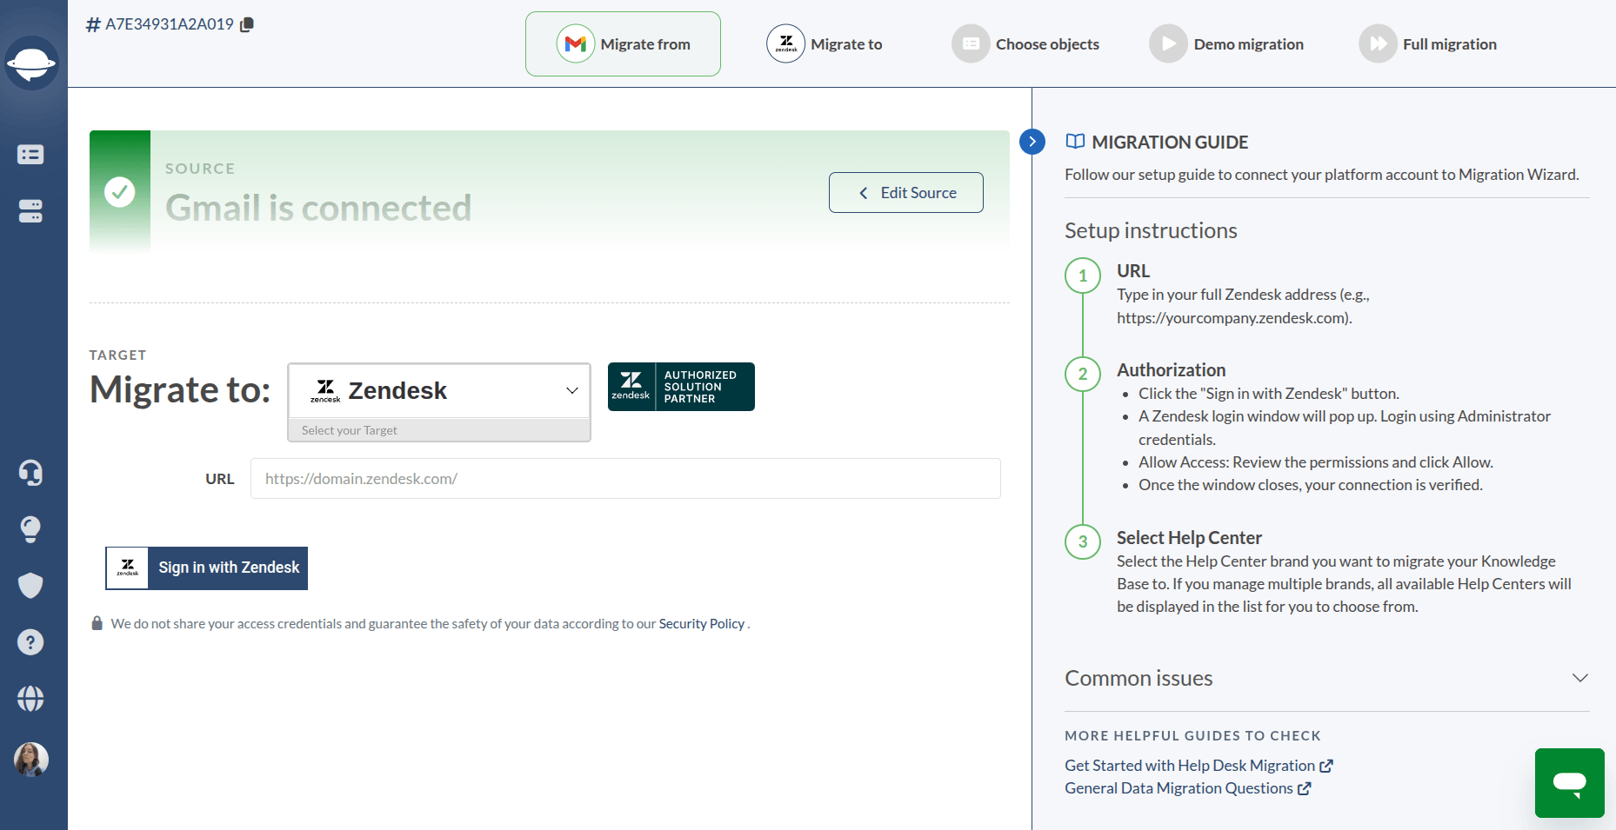This screenshot has width=1616, height=830.
Task: Open the server stack sidebar icon
Action: [30, 211]
